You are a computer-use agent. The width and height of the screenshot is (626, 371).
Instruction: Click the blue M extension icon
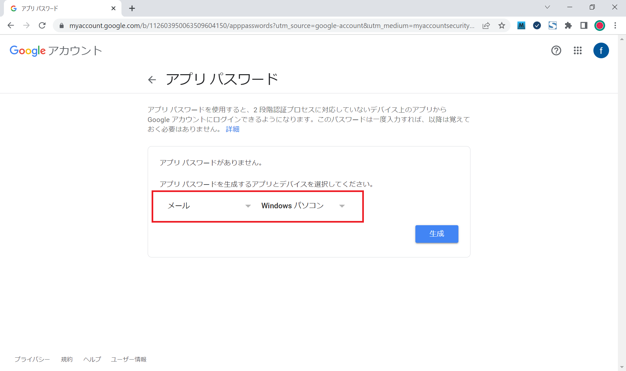tap(521, 25)
